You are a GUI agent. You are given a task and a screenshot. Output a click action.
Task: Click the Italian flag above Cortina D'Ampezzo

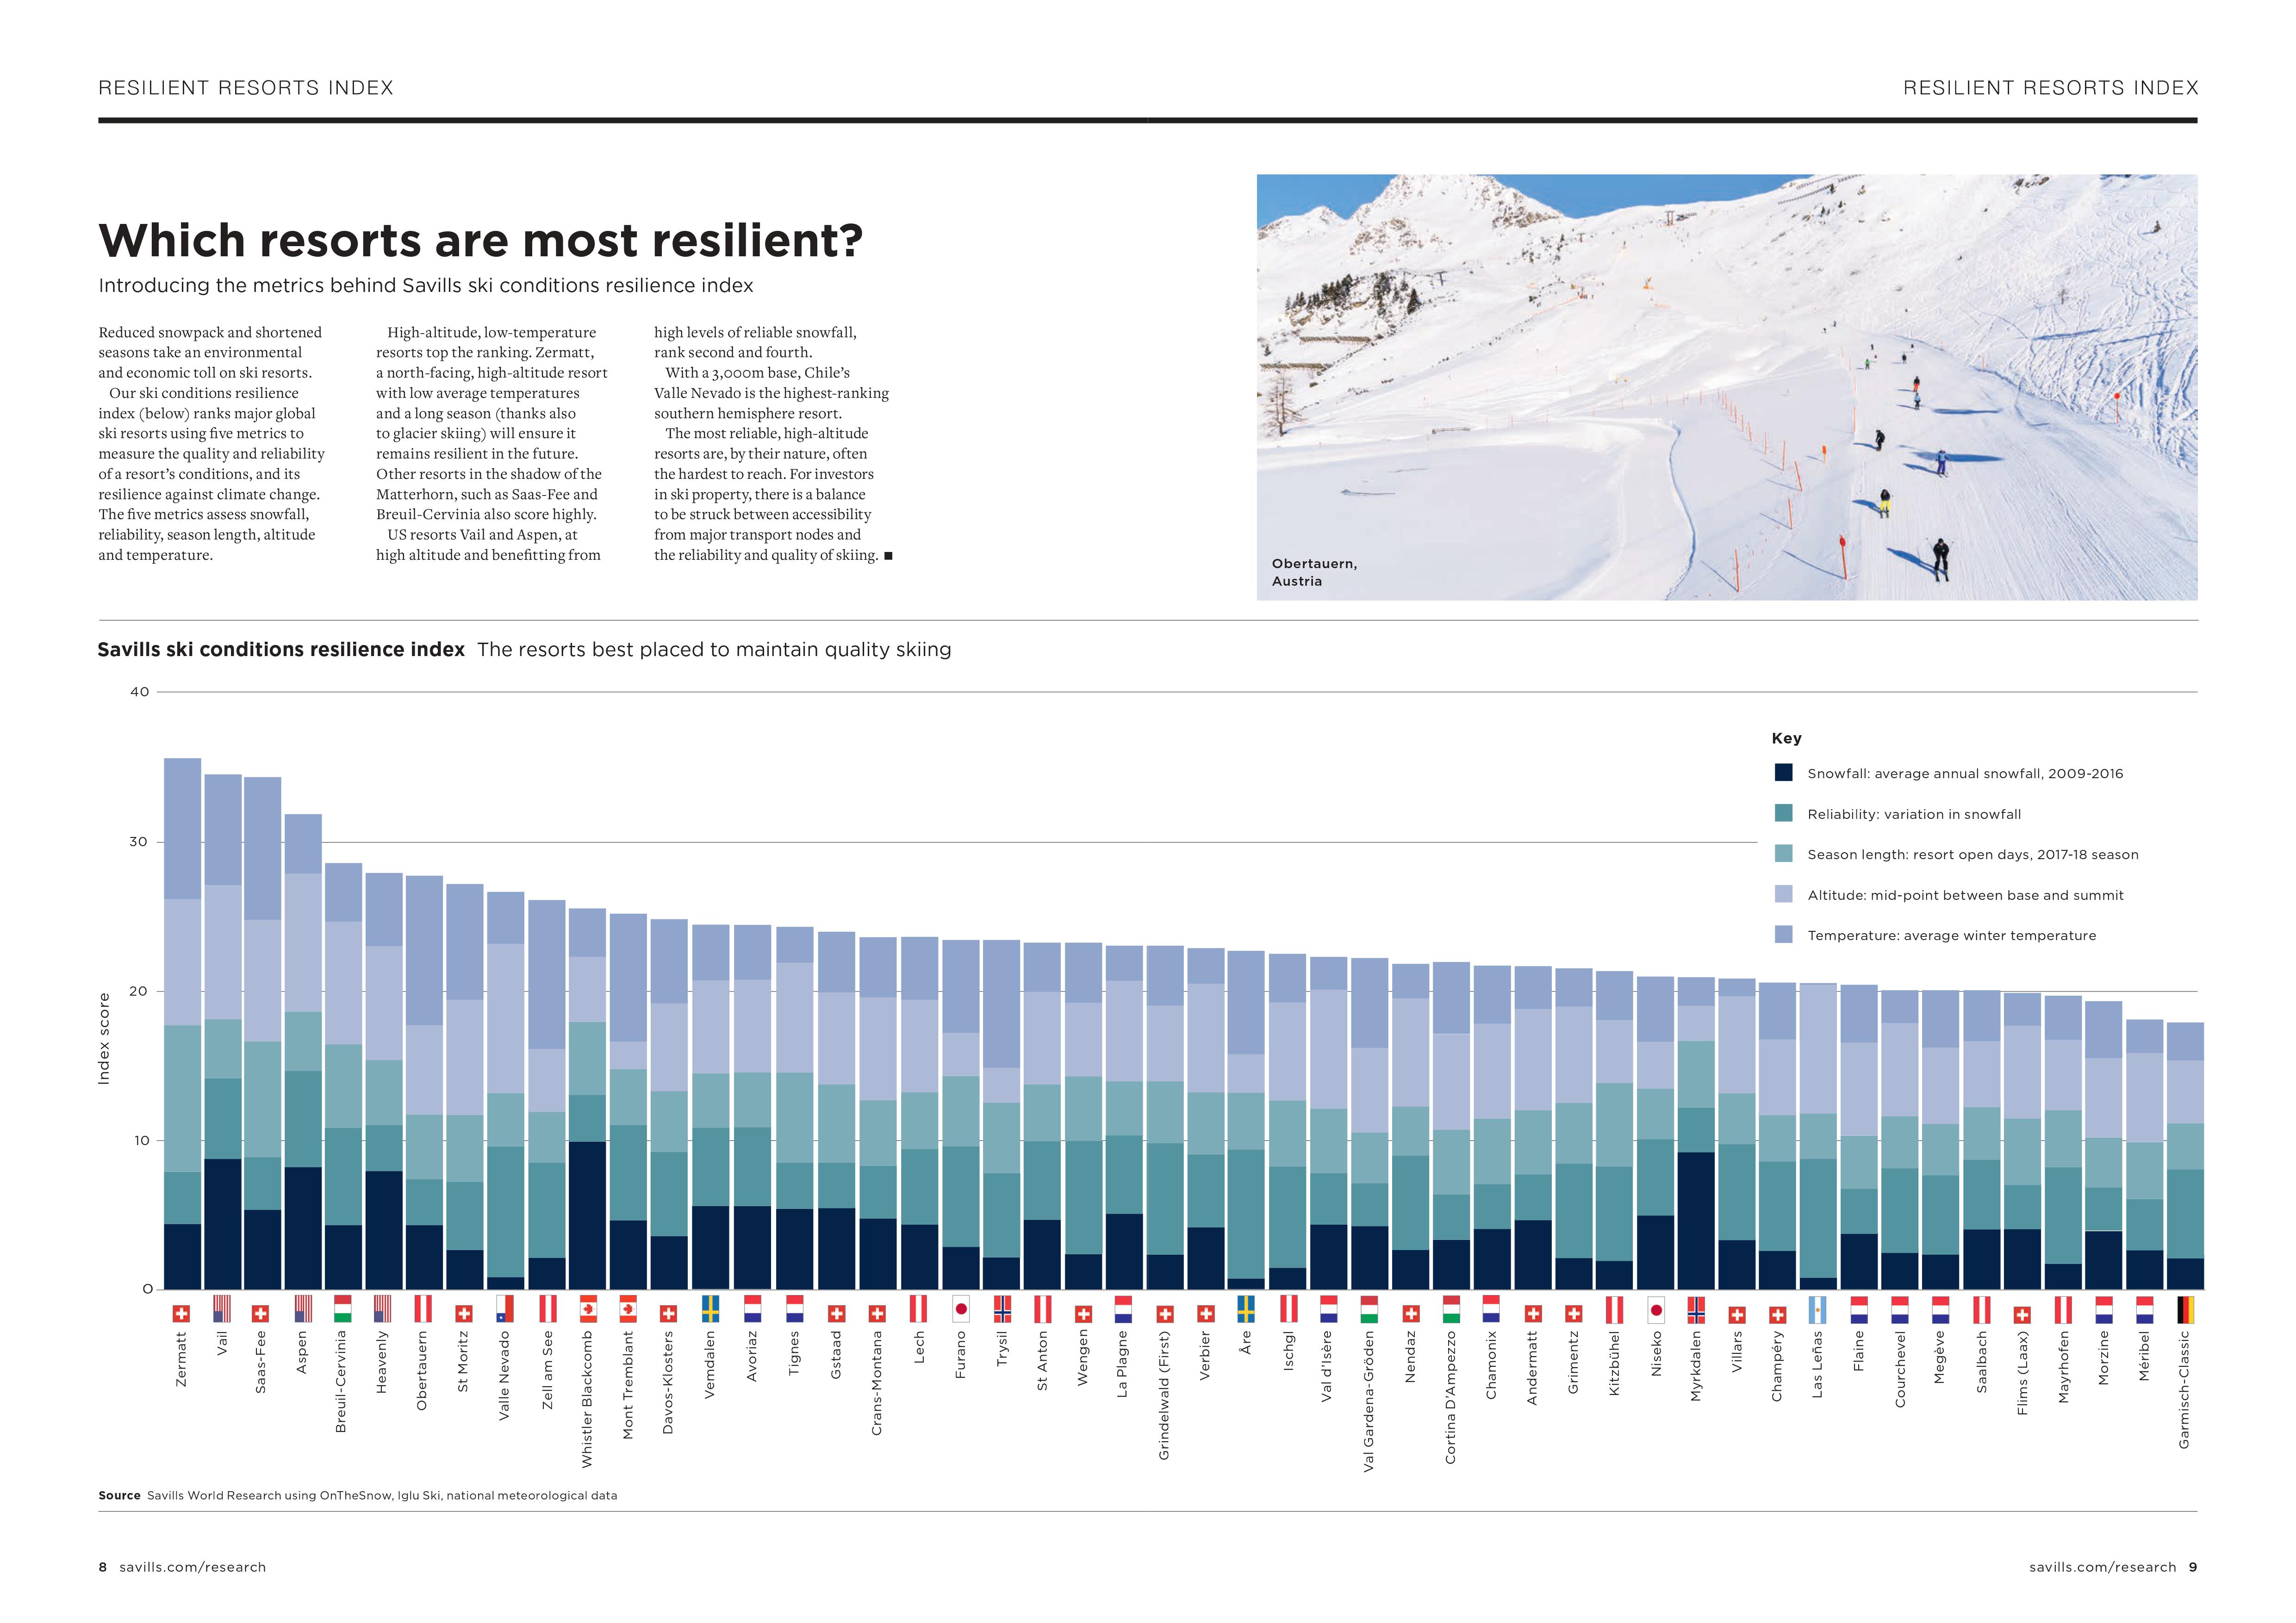pos(1452,1309)
